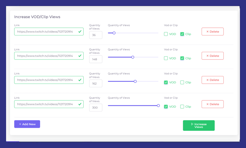Tick the Clip checkbox in third row
Viewport: 246px width, 148px height.
tap(182, 82)
